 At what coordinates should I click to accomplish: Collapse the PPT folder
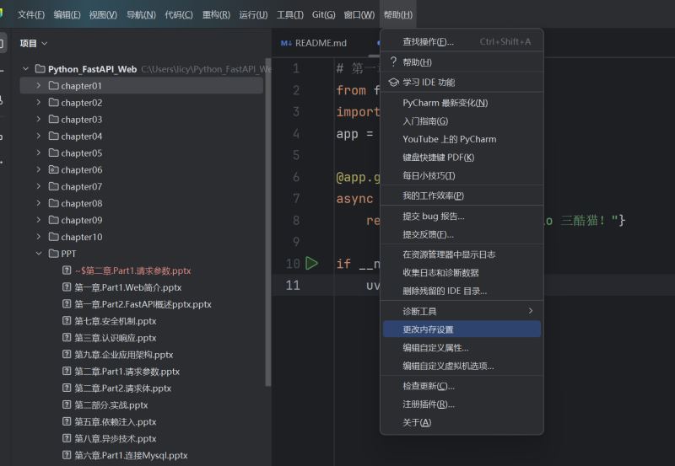tap(38, 254)
